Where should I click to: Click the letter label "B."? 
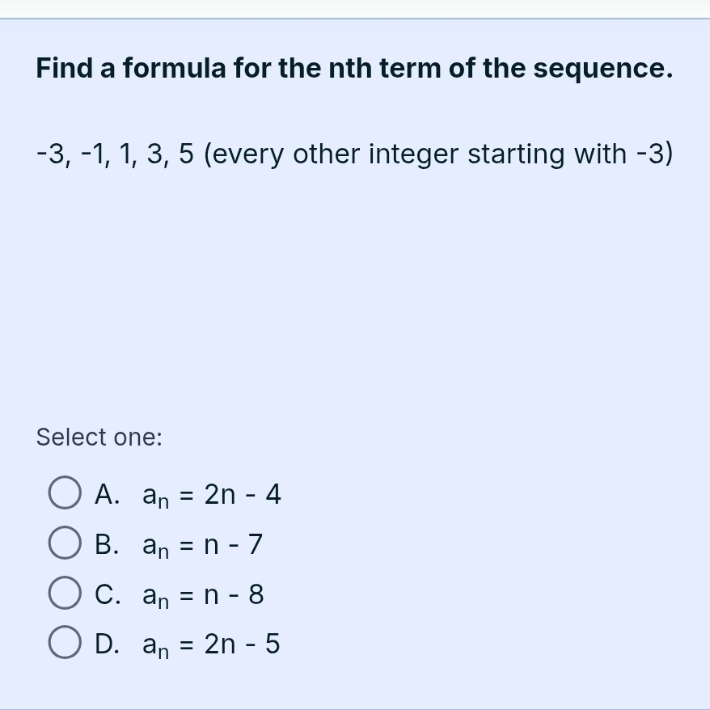click(107, 544)
